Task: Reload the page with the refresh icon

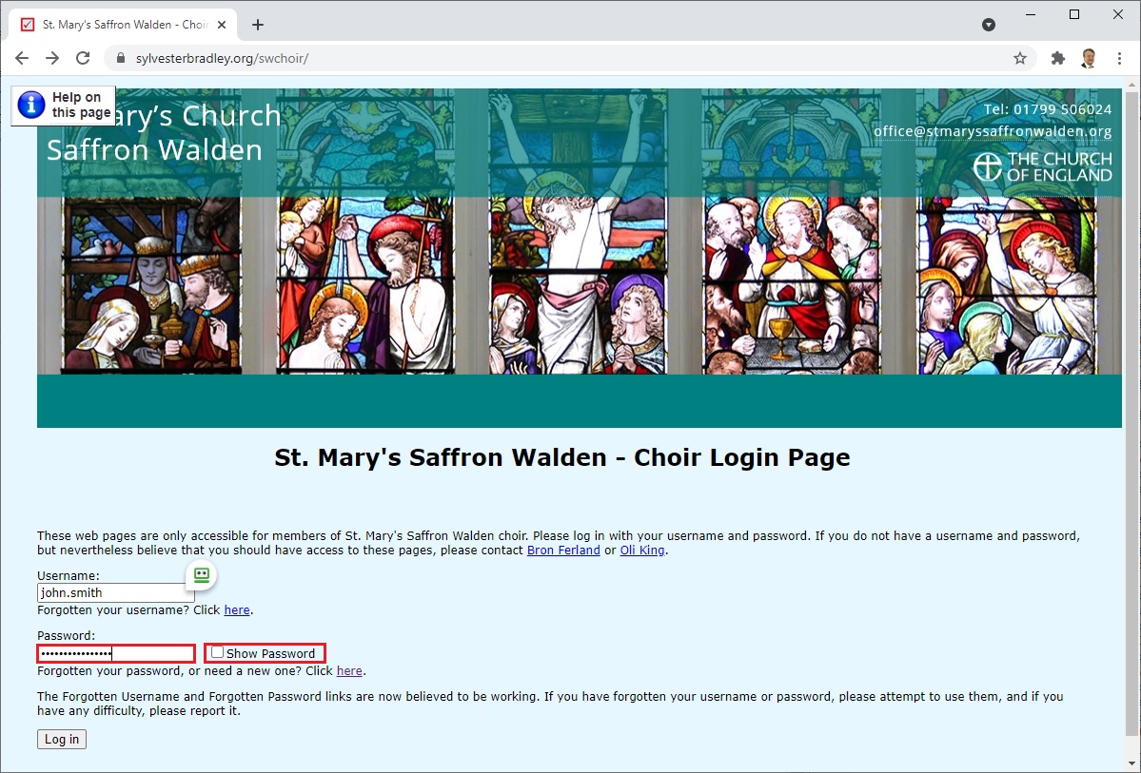Action: 83,58
